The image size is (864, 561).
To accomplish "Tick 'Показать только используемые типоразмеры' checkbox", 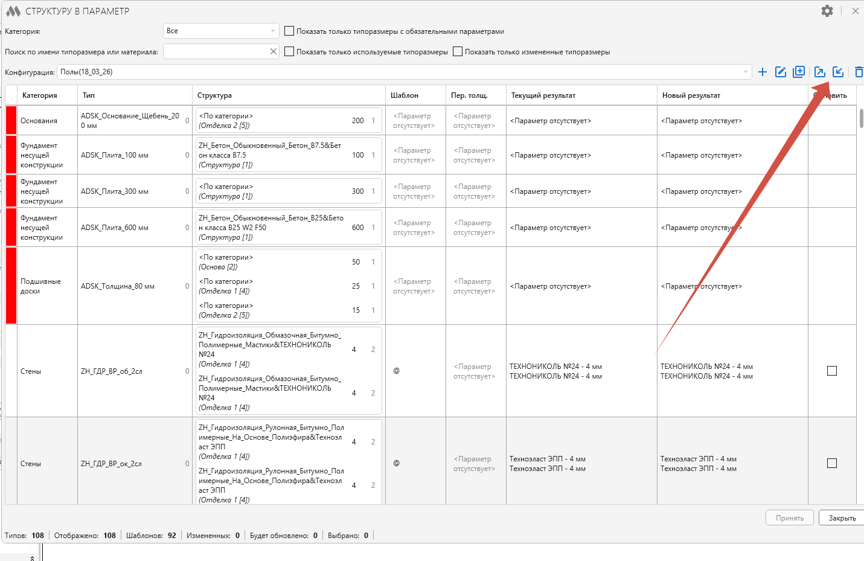I will [289, 51].
